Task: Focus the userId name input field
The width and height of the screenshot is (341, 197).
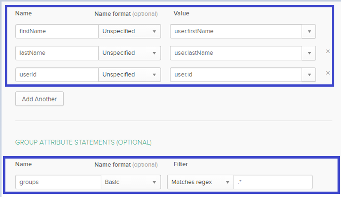Action: 57,75
